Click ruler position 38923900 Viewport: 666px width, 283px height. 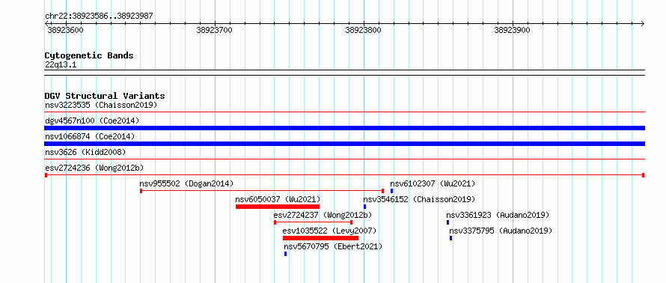(x=513, y=30)
